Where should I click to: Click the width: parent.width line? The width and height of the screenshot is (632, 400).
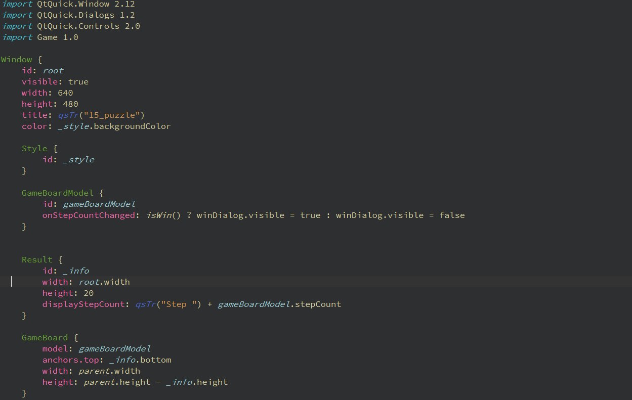click(x=92, y=371)
